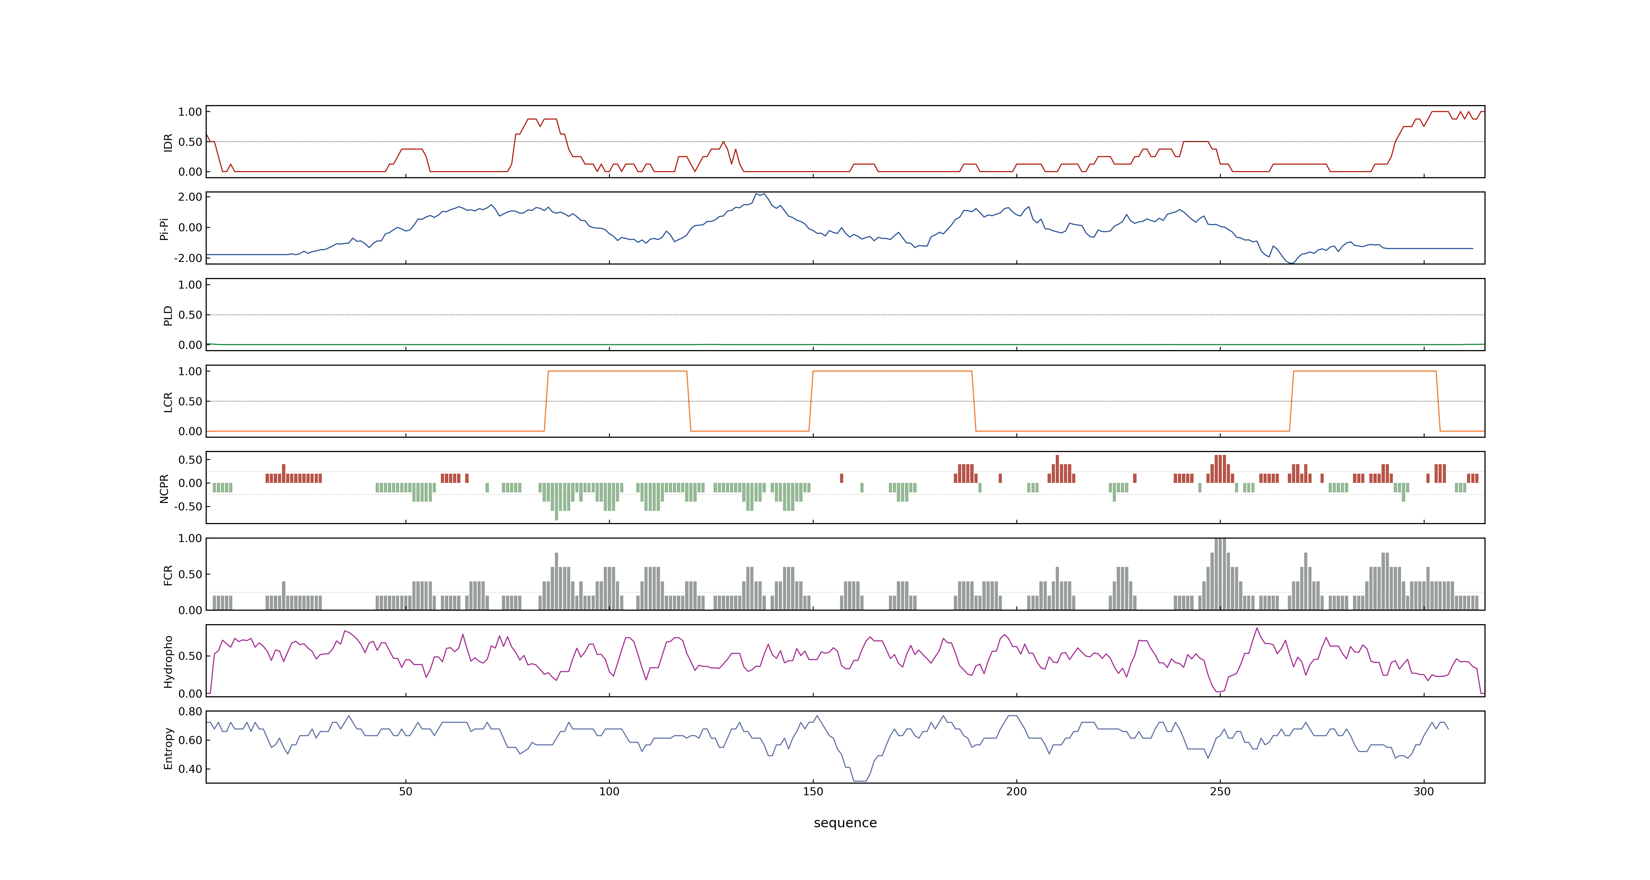The height and width of the screenshot is (880, 1650).
Task: Click the "2.00" tick of the Pi-Pi panel
Action: coord(190,197)
